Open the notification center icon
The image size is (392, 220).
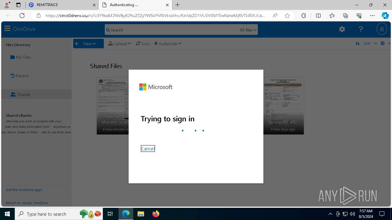[x=382, y=214]
